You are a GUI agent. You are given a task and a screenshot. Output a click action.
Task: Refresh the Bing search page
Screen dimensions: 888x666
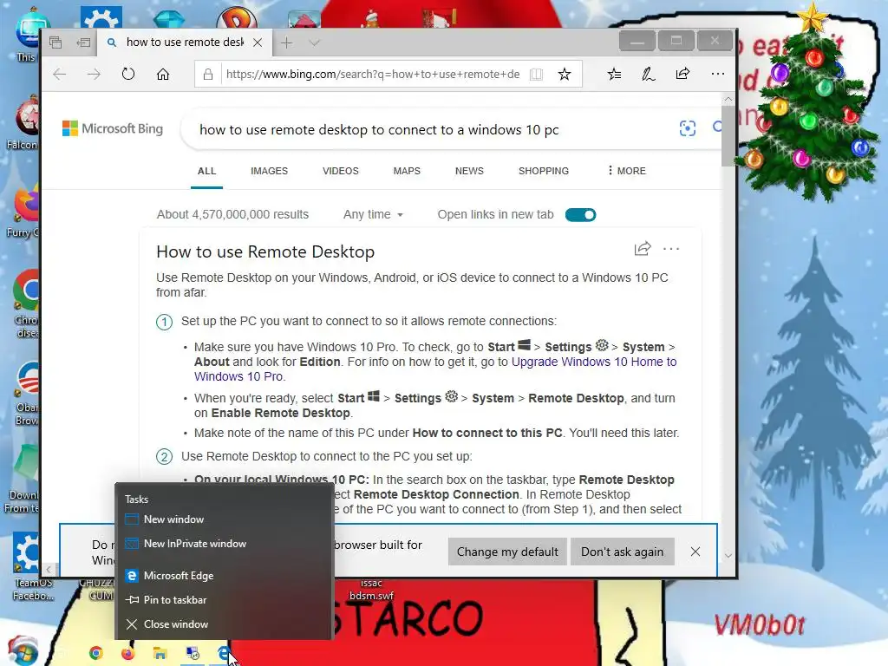coord(128,75)
